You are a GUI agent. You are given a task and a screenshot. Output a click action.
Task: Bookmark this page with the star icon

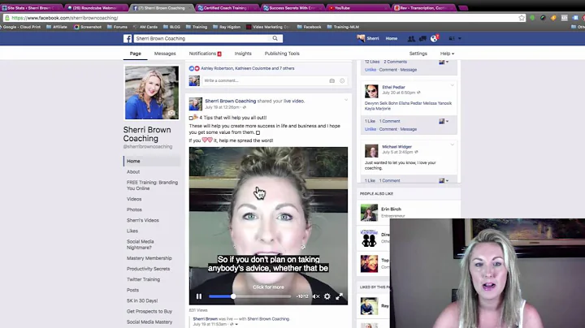tap(522, 18)
